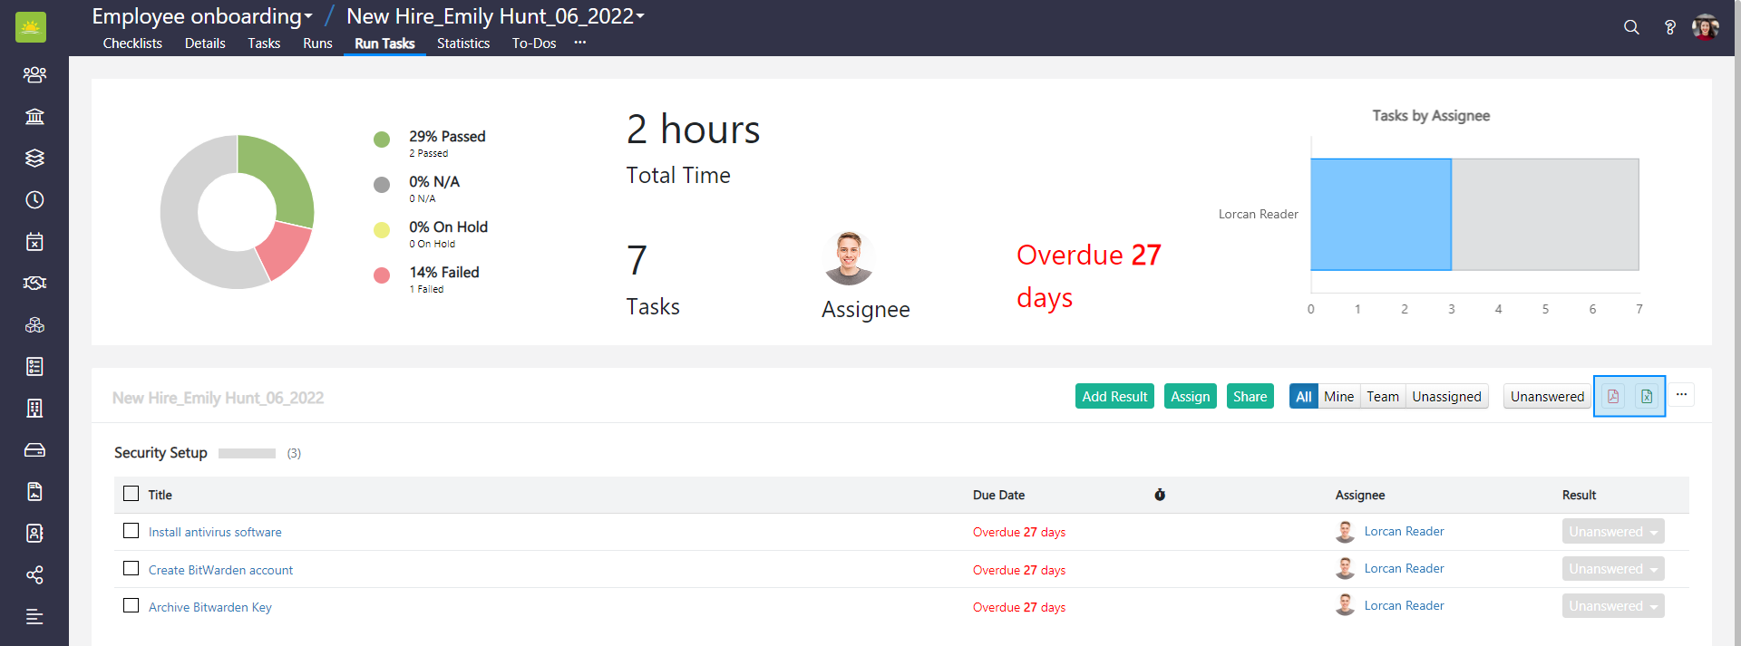Tick the Create BitWarden account checkbox

[x=131, y=568]
